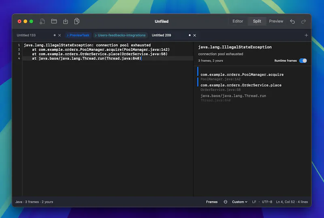
Task: Add a new tab with plus icon
Action: point(306,35)
